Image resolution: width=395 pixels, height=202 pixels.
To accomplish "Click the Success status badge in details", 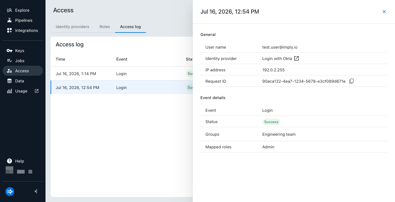I will 271,122.
